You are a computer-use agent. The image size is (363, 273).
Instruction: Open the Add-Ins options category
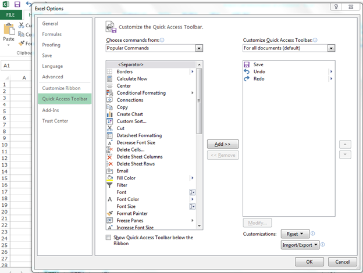(51, 110)
